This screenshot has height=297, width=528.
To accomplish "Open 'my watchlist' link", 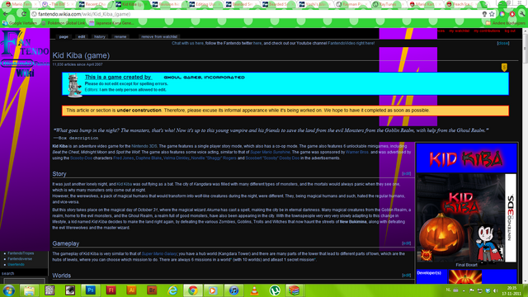I will (460, 31).
